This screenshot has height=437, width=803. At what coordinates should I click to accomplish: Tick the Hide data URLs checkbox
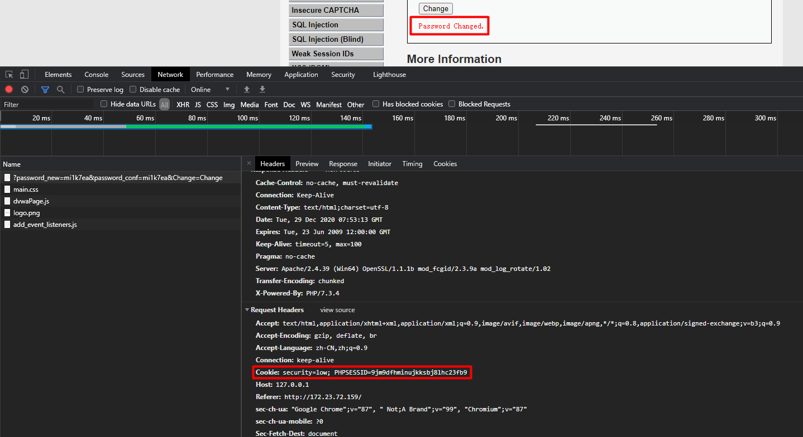click(x=104, y=104)
